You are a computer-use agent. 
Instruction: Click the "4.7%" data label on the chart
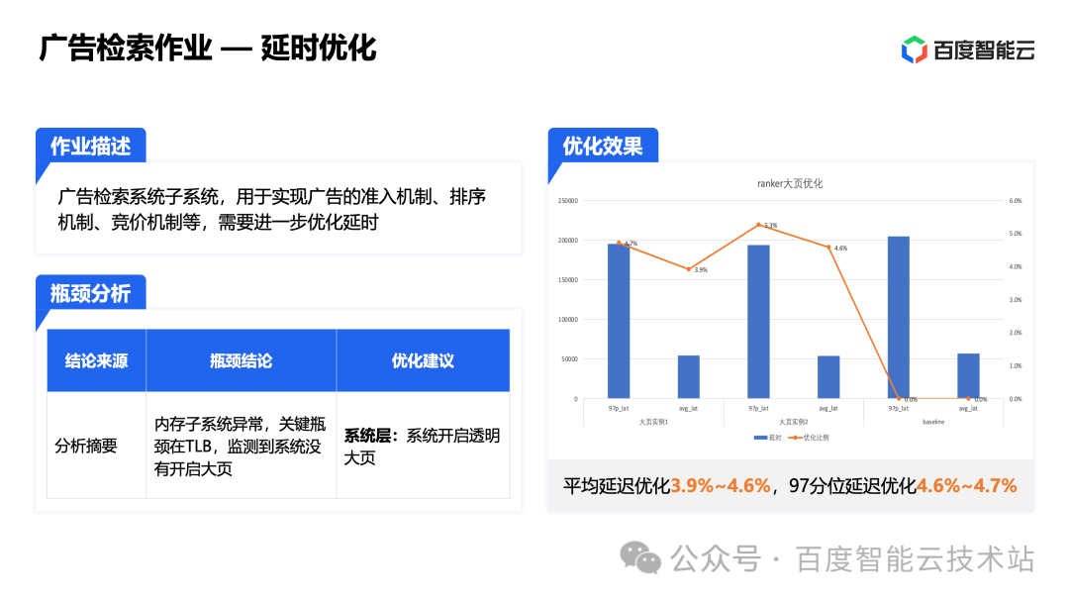point(631,244)
